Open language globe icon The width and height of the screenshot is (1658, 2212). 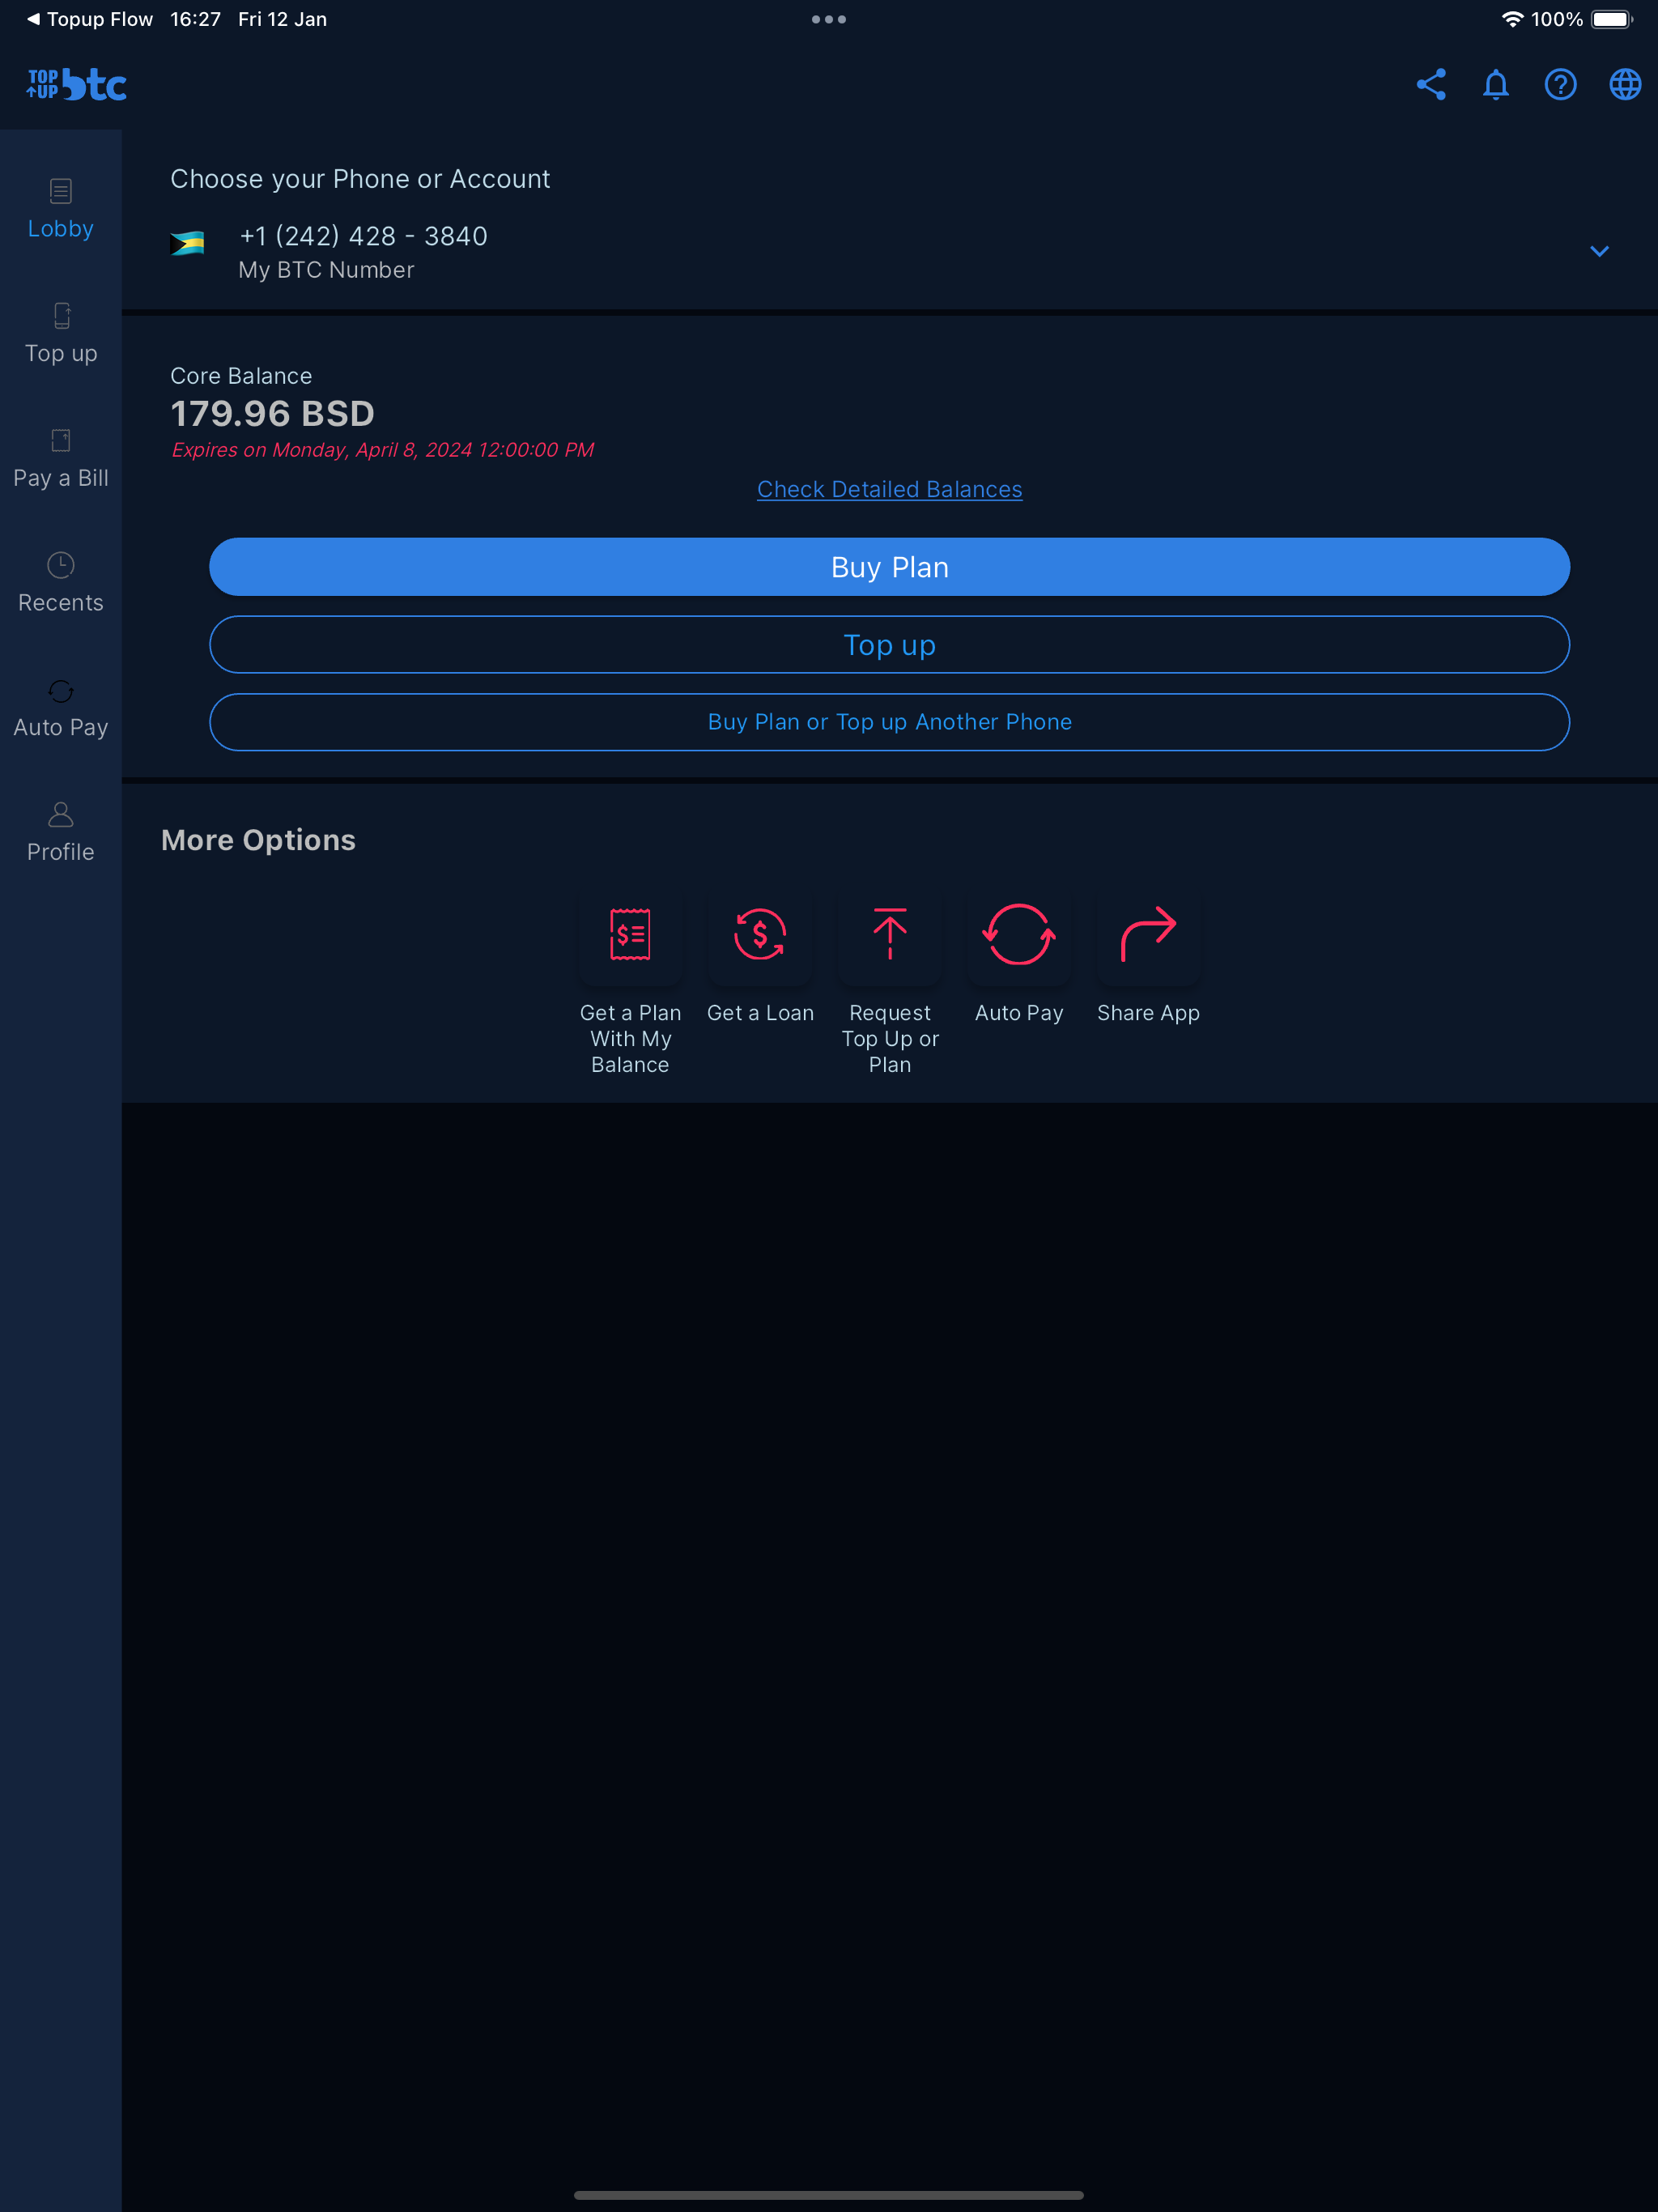coord(1625,85)
